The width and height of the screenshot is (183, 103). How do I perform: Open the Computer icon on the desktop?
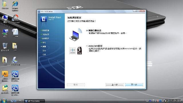point(5,19)
